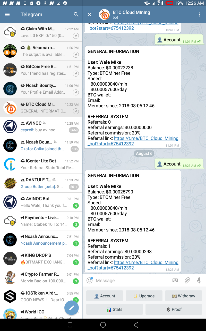Tap the Upgrade bot keyboard button
Screen dimensions: 206x331
144,296
